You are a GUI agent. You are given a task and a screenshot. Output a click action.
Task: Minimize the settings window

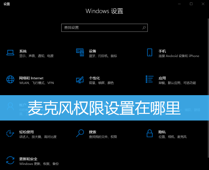179,4
